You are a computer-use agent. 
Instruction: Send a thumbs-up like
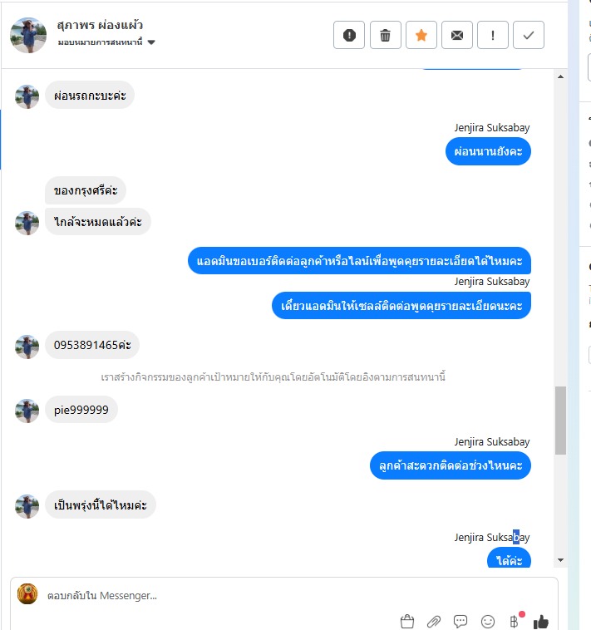(x=541, y=622)
